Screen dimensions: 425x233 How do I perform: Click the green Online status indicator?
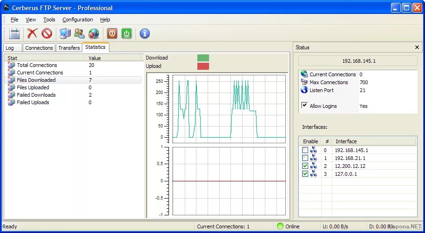tap(280, 226)
